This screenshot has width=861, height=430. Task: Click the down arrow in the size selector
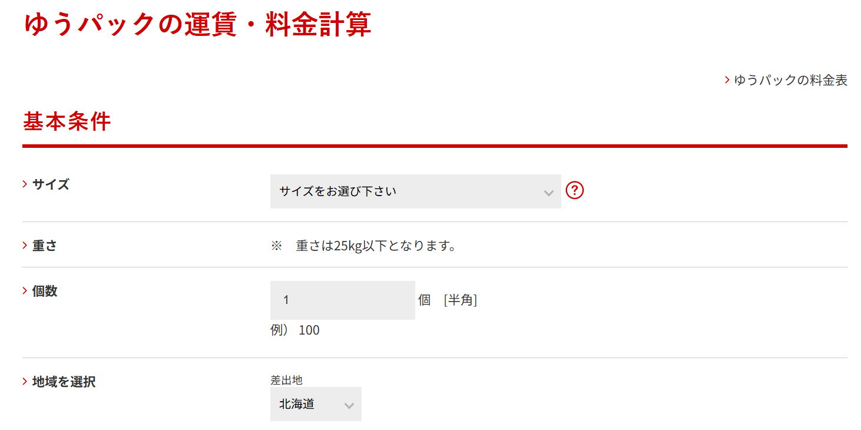point(548,193)
